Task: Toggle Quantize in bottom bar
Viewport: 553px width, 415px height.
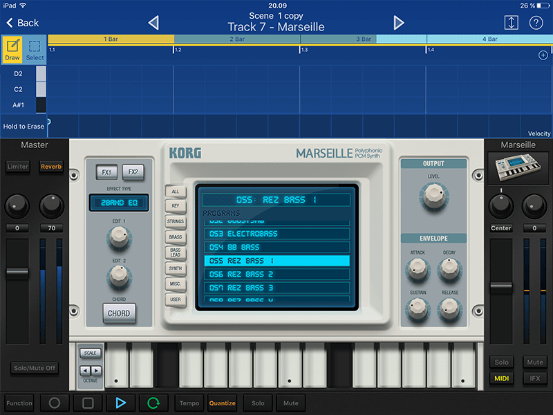Action: (x=222, y=403)
